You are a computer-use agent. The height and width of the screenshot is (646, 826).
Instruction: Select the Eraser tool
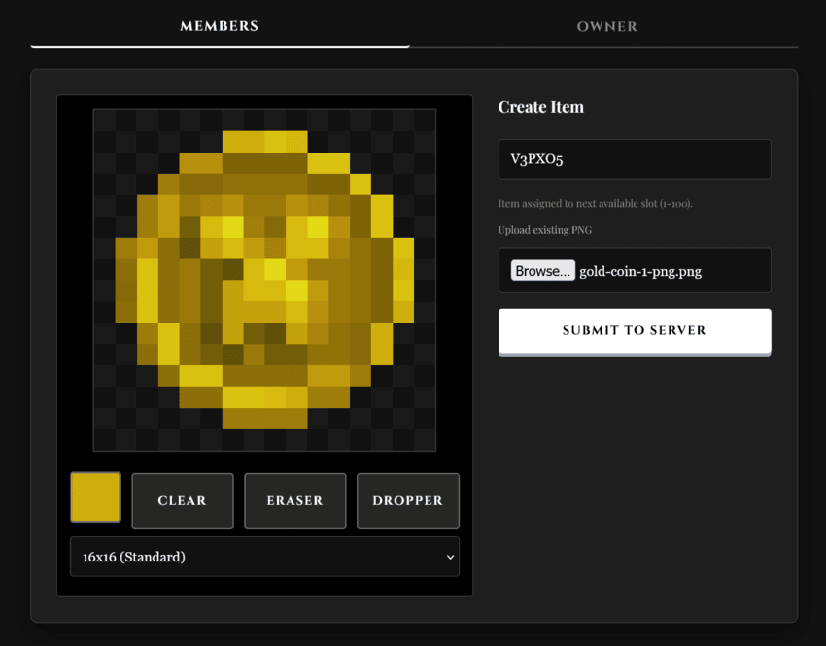(295, 500)
